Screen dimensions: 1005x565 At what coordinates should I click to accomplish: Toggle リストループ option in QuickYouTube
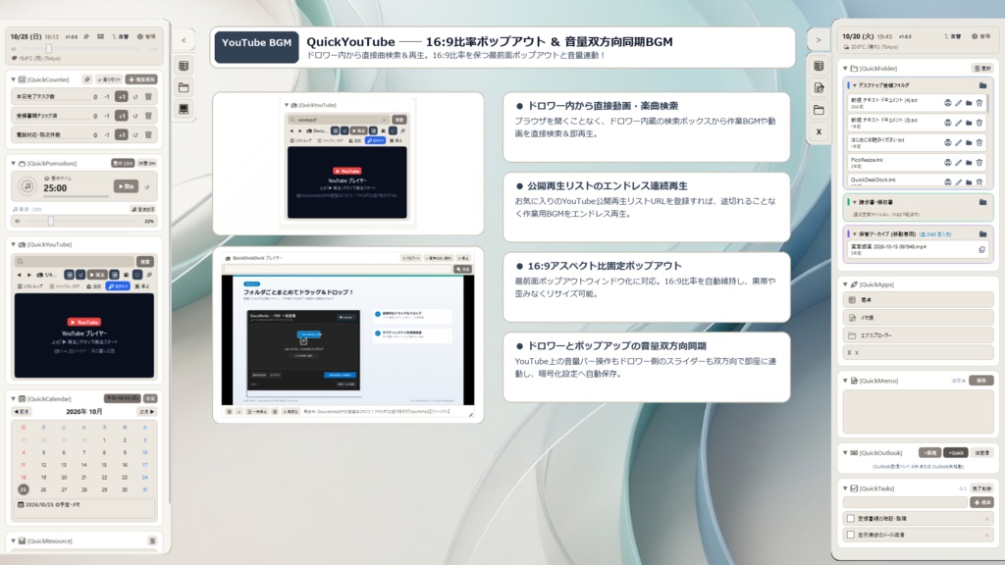[x=30, y=286]
